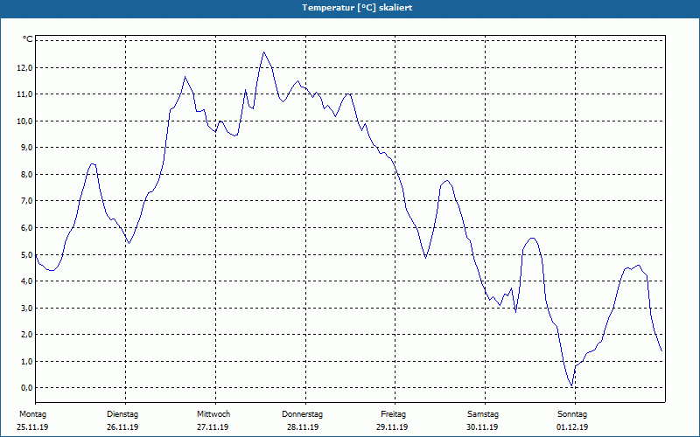The height and width of the screenshot is (437, 700).
Task: Click the 3,0 axis value
Action: tap(26, 309)
